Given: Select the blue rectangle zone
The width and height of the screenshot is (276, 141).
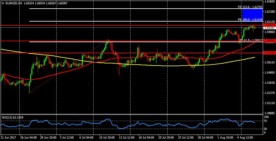Looking at the screenshot, I should click(252, 15).
